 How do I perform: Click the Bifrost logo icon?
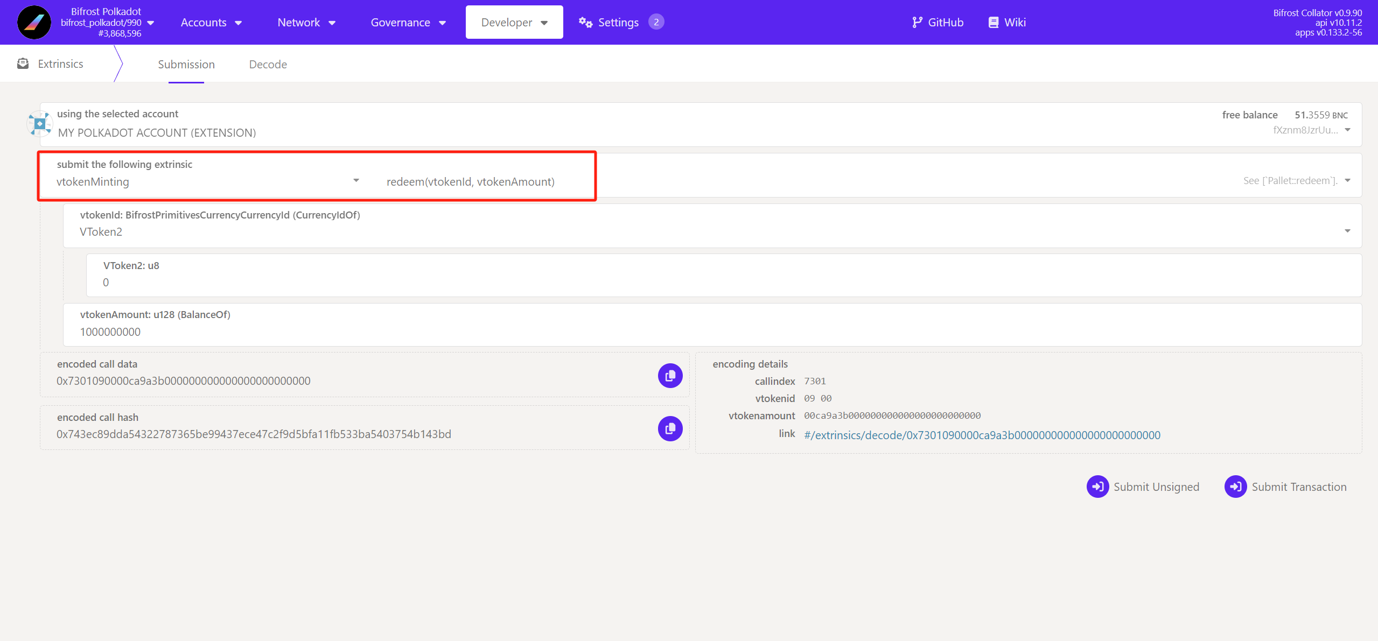[34, 22]
